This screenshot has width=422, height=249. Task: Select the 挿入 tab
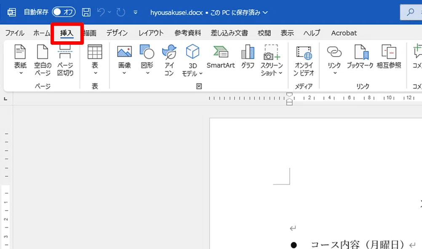point(67,33)
